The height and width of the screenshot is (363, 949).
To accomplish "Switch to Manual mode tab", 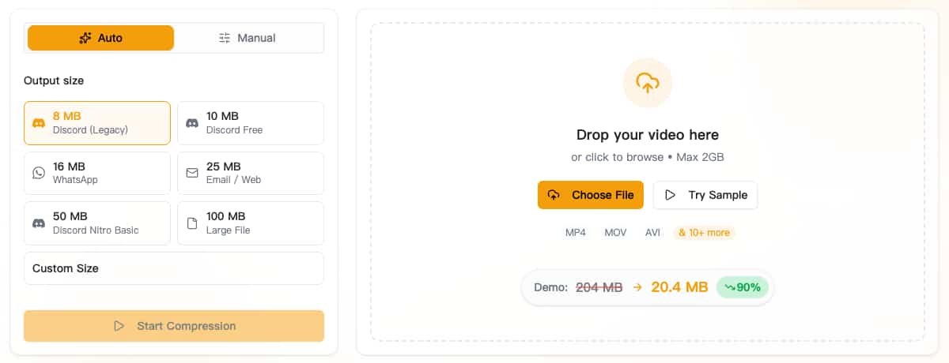I will tap(248, 38).
